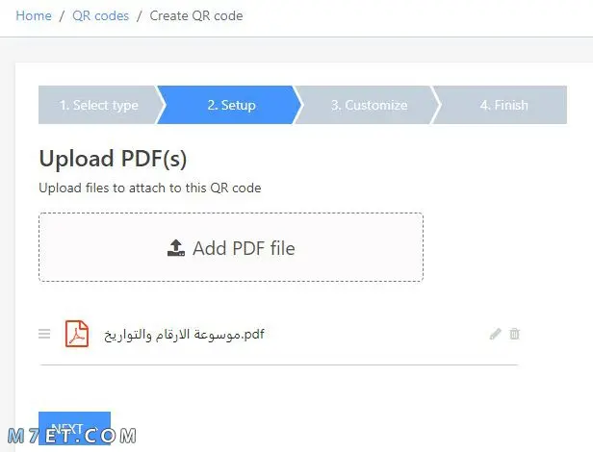Click the pencil edit icon for the PDF

pos(495,334)
